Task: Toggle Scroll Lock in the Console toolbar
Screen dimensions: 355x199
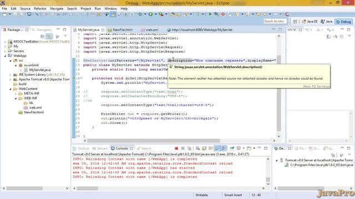Action: [204, 148]
